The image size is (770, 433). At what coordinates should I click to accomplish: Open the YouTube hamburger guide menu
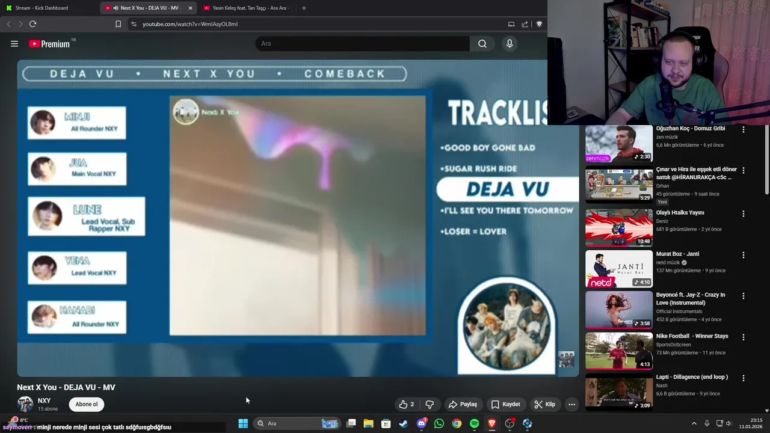(x=14, y=44)
